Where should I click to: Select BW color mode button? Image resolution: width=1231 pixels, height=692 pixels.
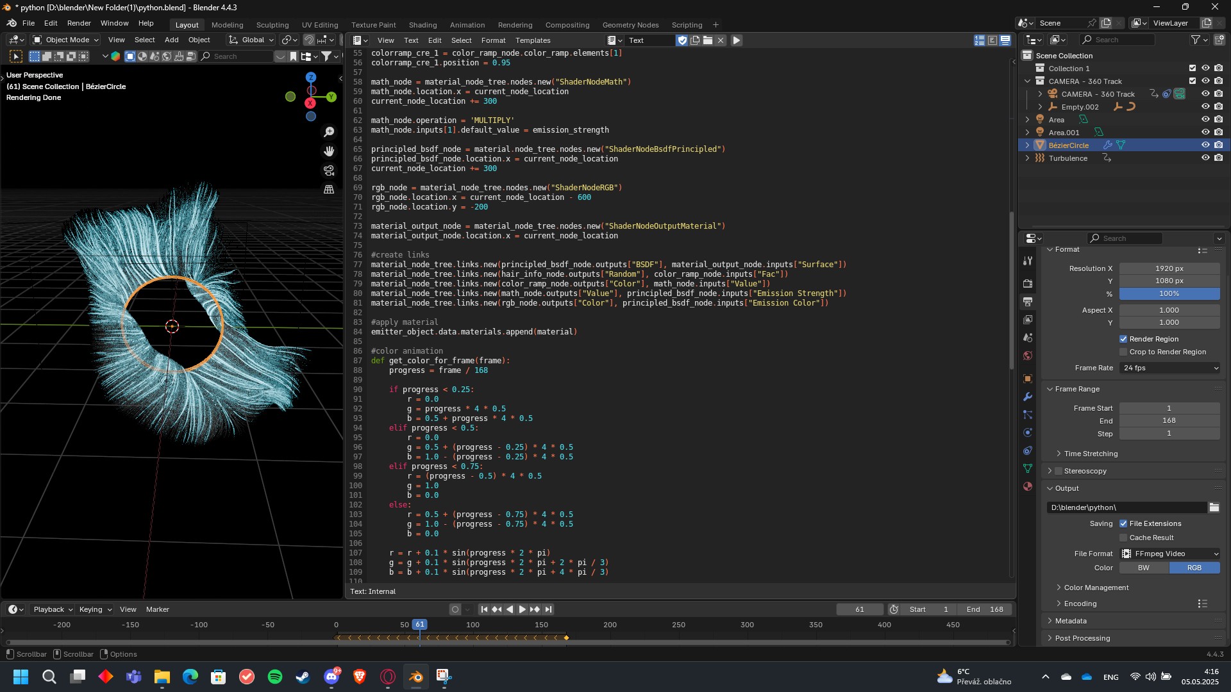(1144, 568)
